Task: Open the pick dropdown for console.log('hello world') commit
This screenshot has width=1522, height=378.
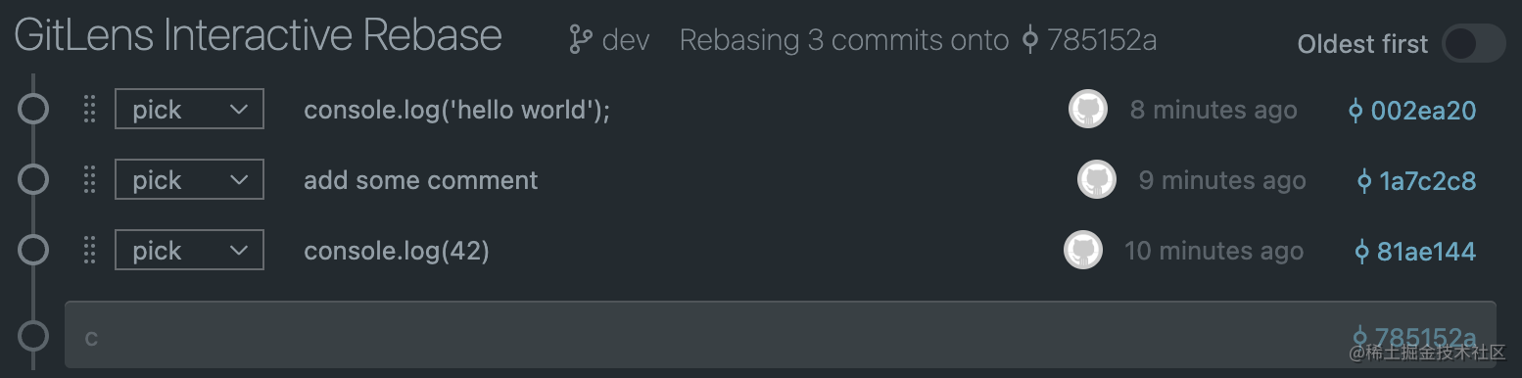Action: pyautogui.click(x=189, y=110)
